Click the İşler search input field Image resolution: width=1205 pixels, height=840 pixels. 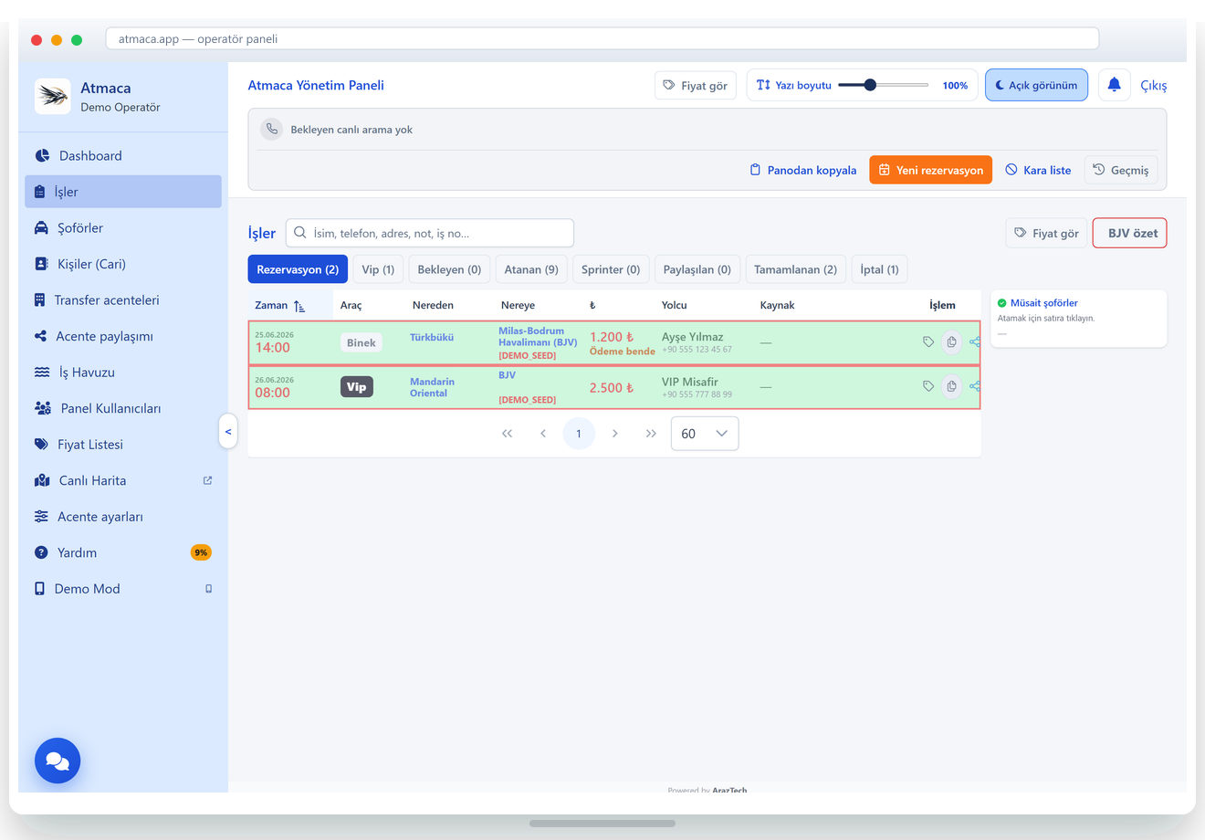[430, 233]
